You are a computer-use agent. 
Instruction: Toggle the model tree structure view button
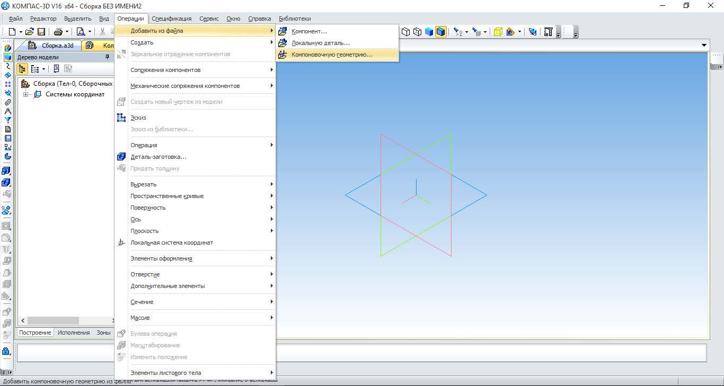pos(22,69)
